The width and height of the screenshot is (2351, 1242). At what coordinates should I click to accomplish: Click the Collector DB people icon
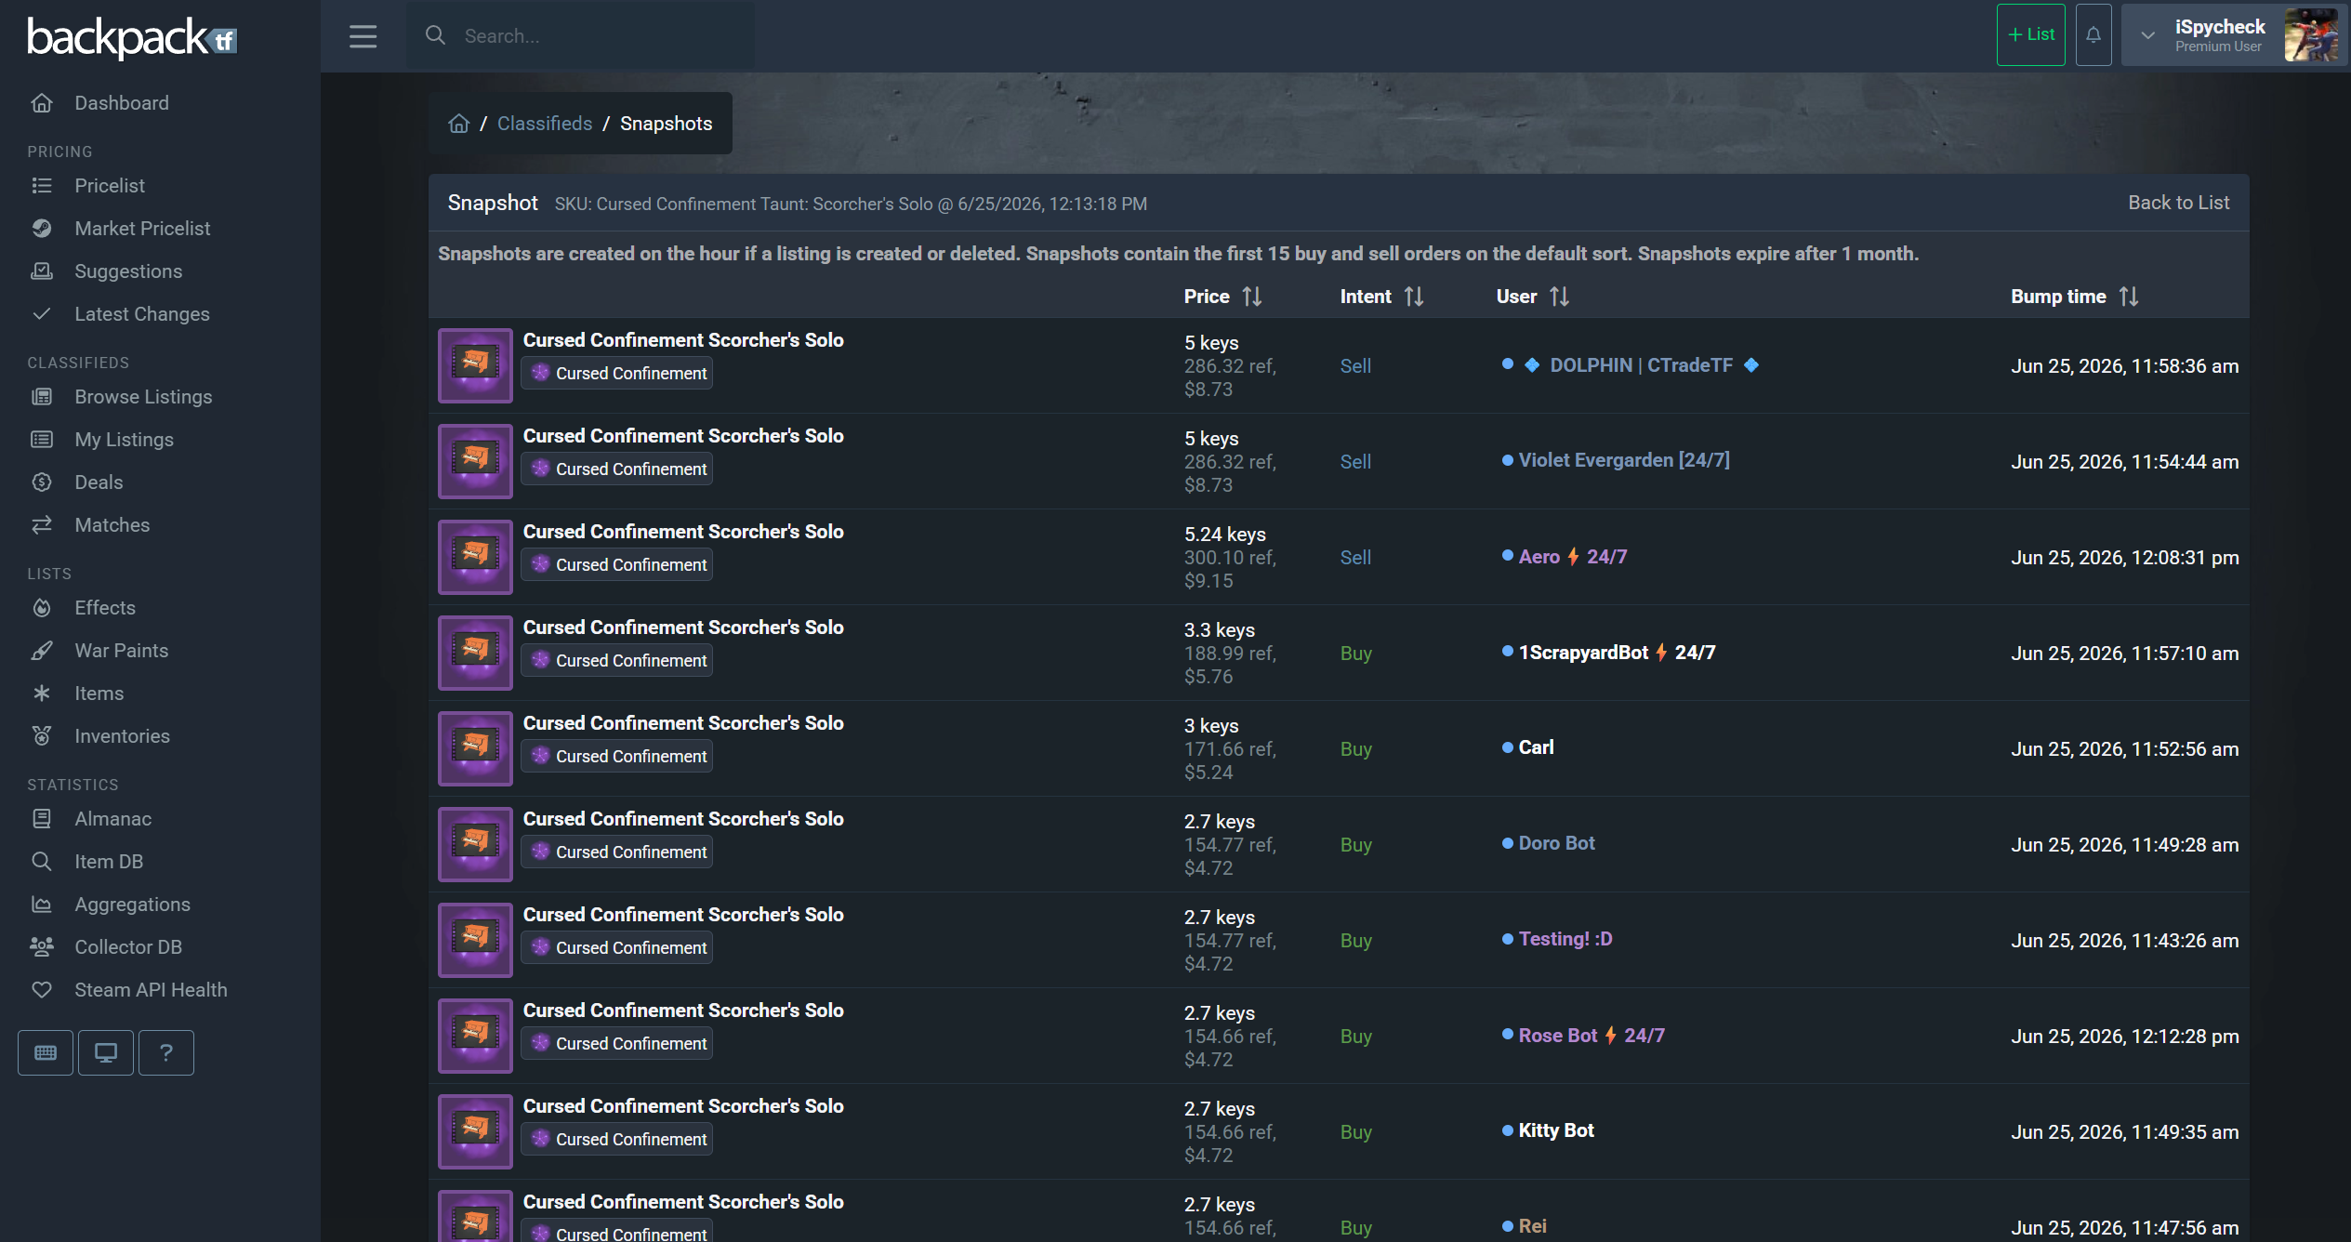(42, 947)
